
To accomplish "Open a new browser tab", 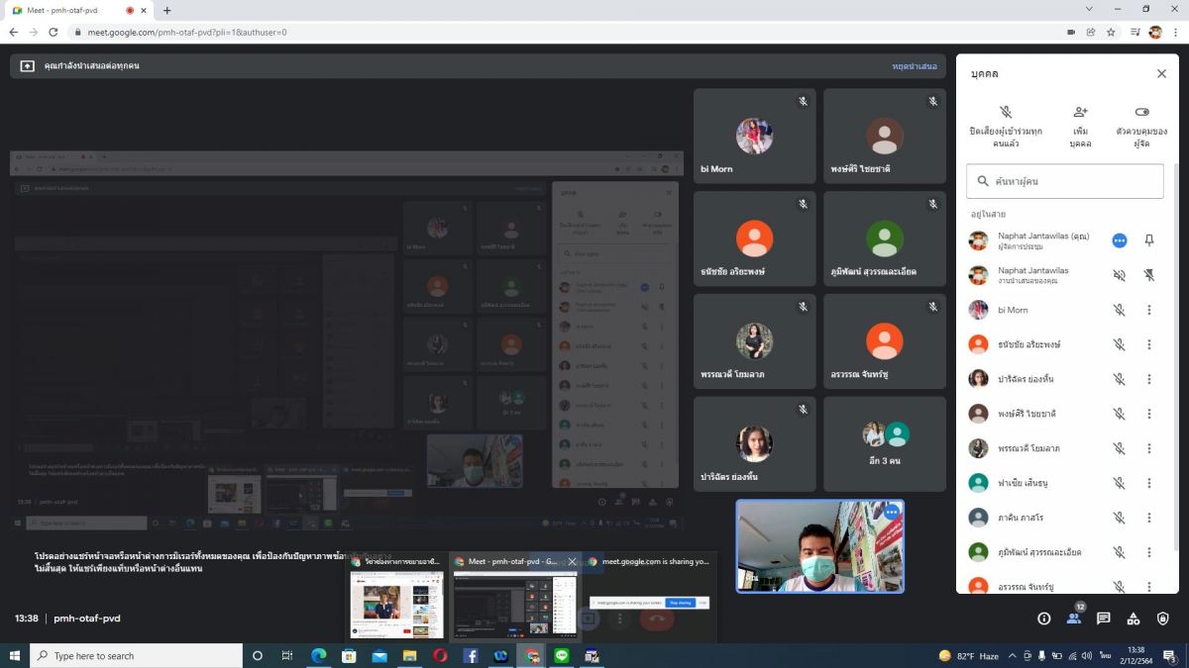I will (166, 10).
